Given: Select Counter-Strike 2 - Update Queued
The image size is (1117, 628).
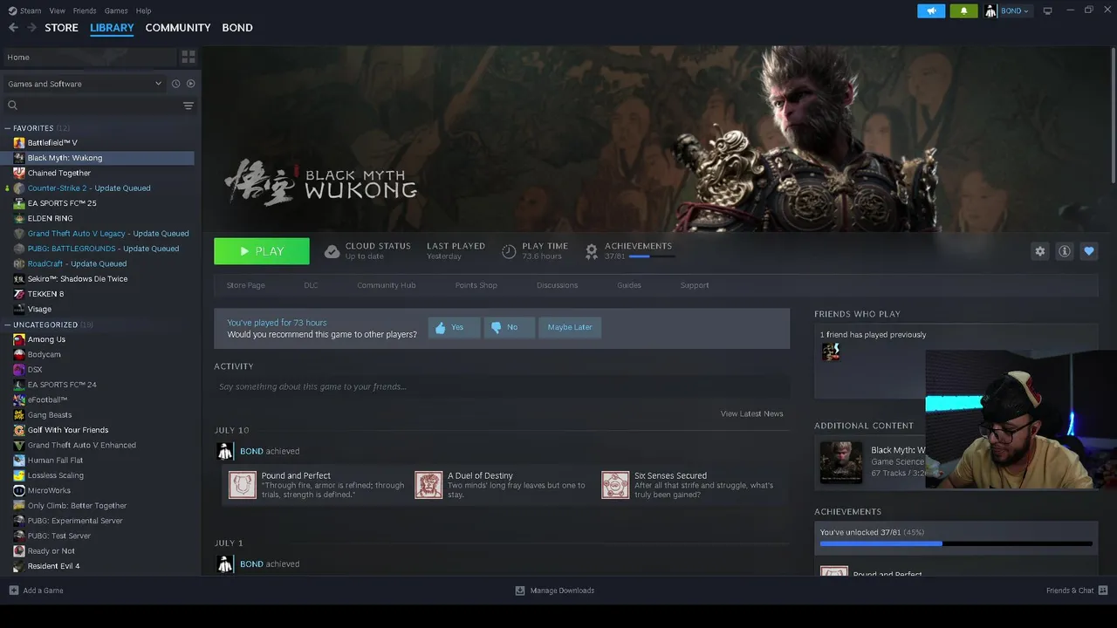Looking at the screenshot, I should (x=89, y=188).
